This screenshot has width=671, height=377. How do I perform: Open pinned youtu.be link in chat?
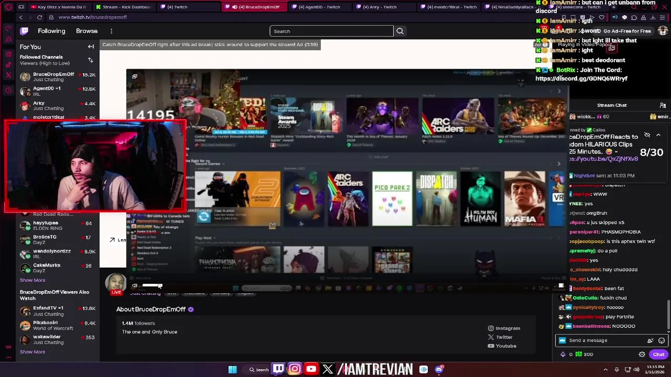(x=604, y=159)
